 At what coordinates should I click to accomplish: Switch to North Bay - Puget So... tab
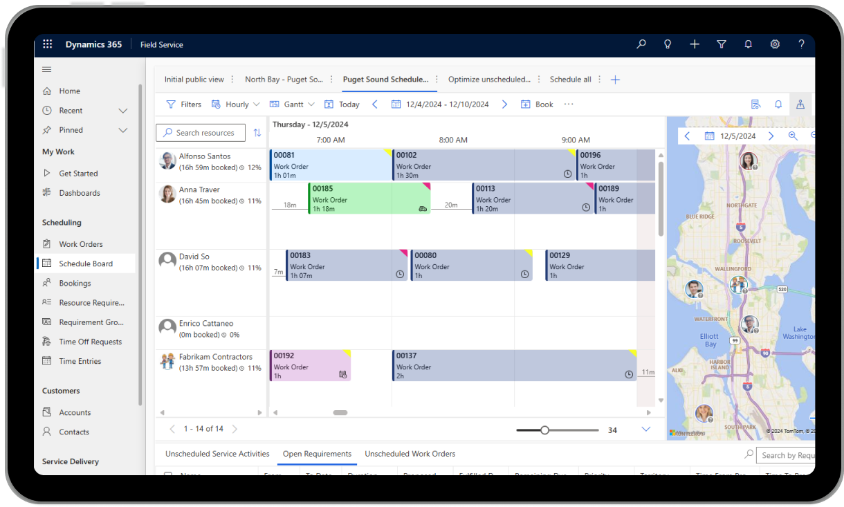click(x=284, y=80)
